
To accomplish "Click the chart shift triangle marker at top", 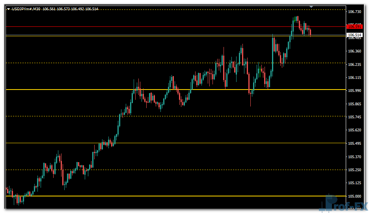I will [311, 7].
